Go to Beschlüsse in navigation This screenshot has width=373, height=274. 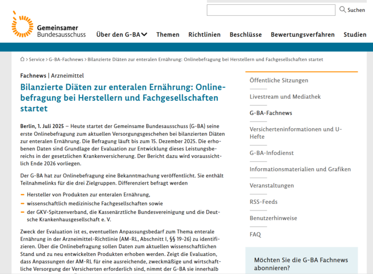245,35
